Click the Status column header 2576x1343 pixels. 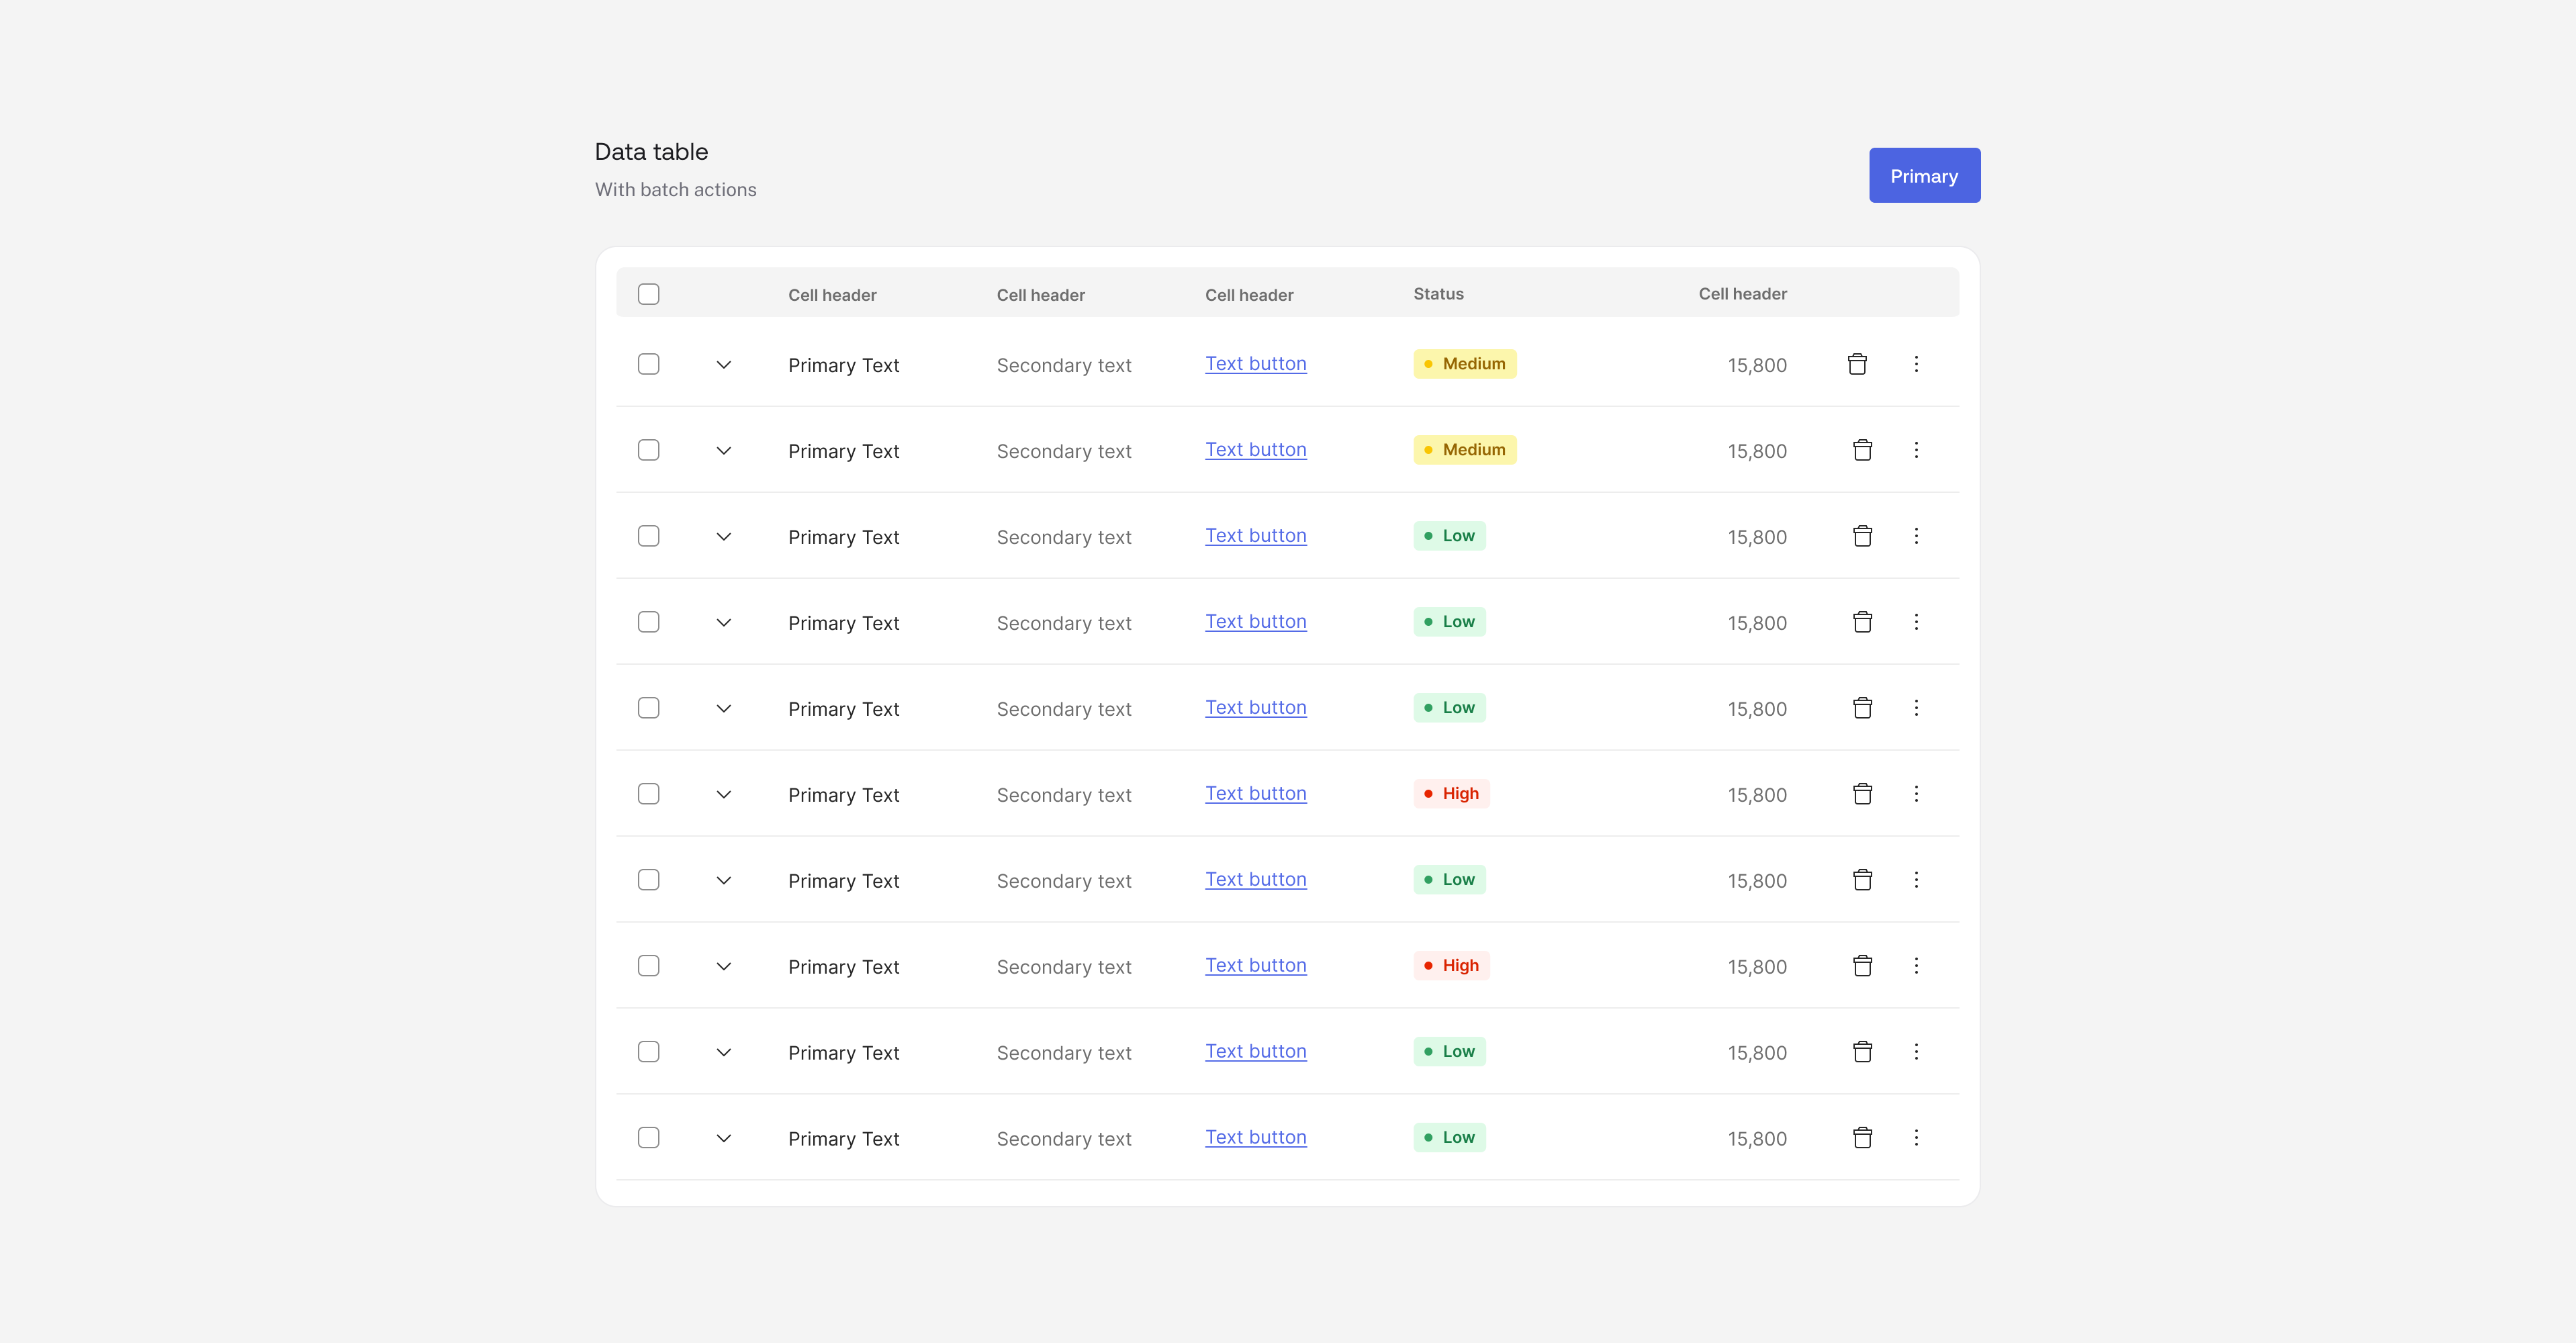pos(1438,294)
